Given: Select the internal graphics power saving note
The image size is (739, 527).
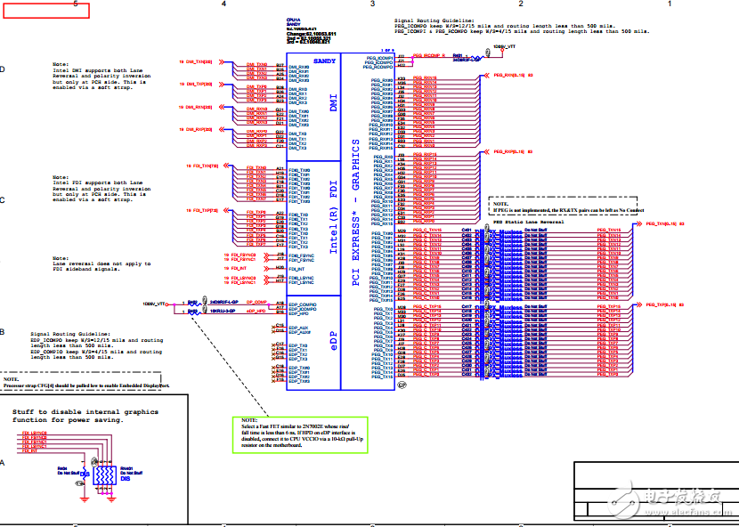Looking at the screenshot, I should pyautogui.click(x=85, y=417).
